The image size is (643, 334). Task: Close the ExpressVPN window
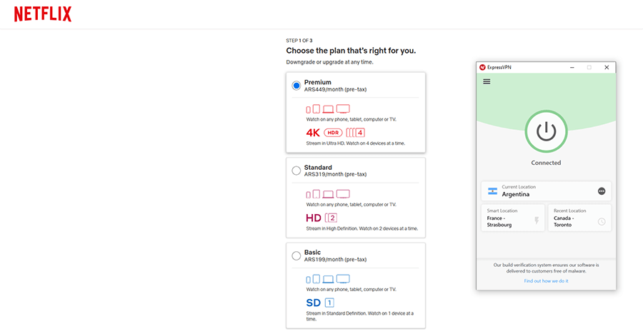(607, 67)
